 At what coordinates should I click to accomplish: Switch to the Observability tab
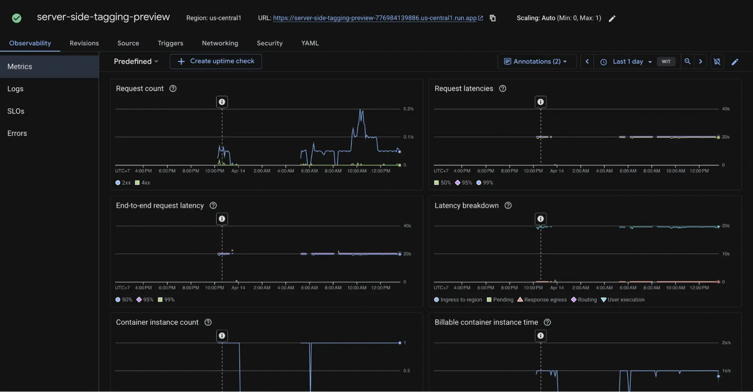[x=30, y=43]
